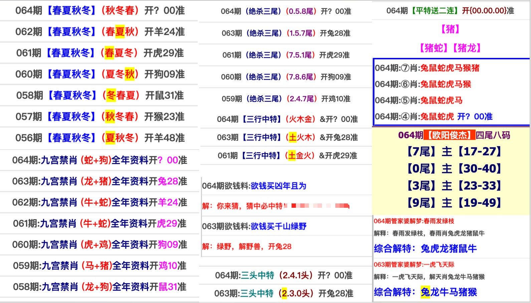This screenshot has width=531, height=303.
Task: Select the 【9尾】主【19-49】 line
Action: tap(454, 202)
